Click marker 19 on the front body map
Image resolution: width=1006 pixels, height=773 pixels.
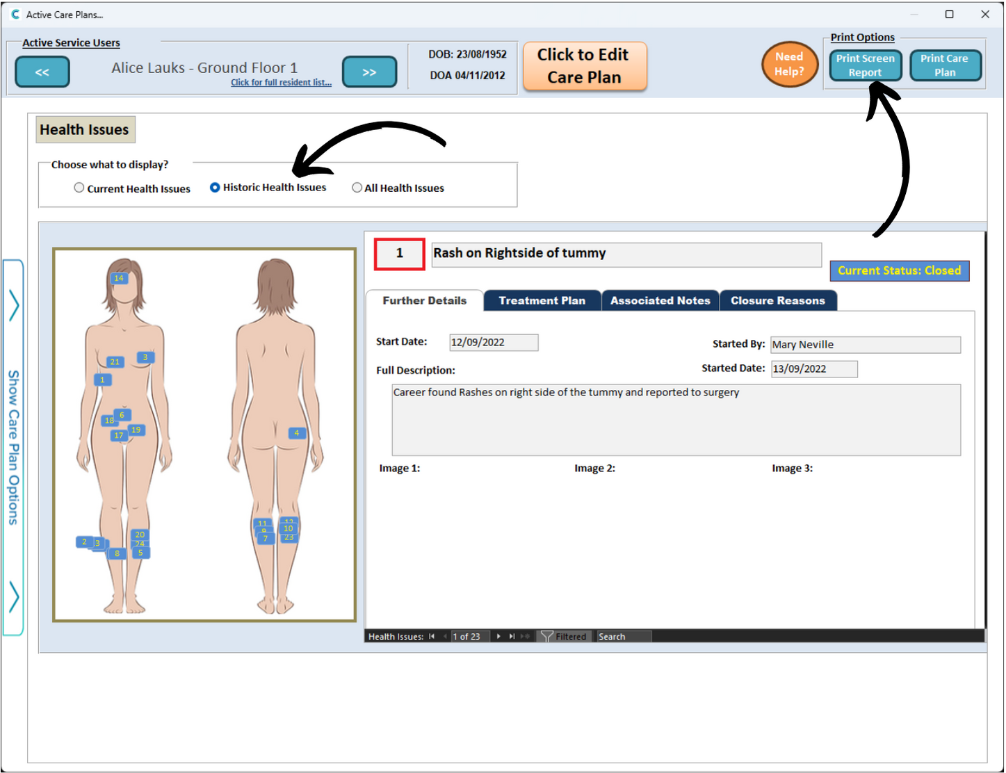(136, 430)
